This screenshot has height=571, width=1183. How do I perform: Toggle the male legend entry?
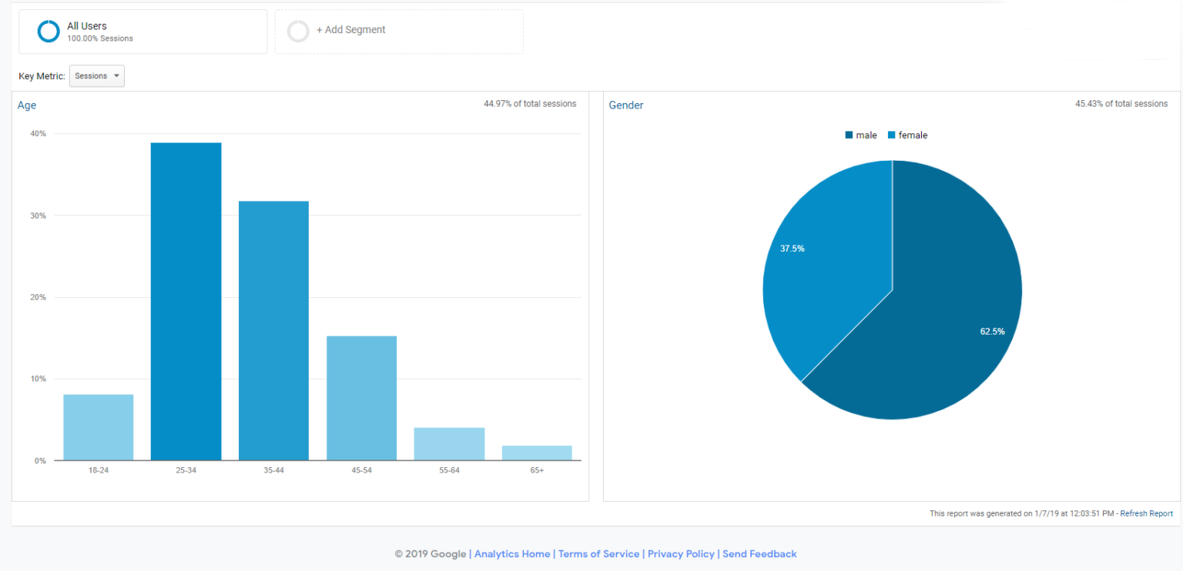(866, 135)
